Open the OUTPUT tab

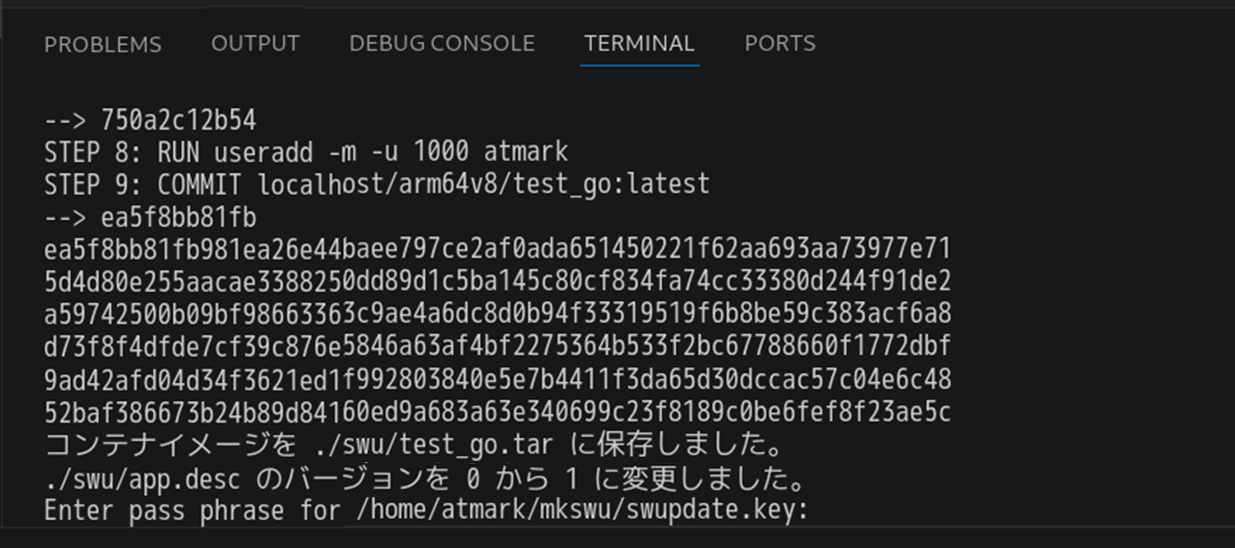[x=255, y=43]
